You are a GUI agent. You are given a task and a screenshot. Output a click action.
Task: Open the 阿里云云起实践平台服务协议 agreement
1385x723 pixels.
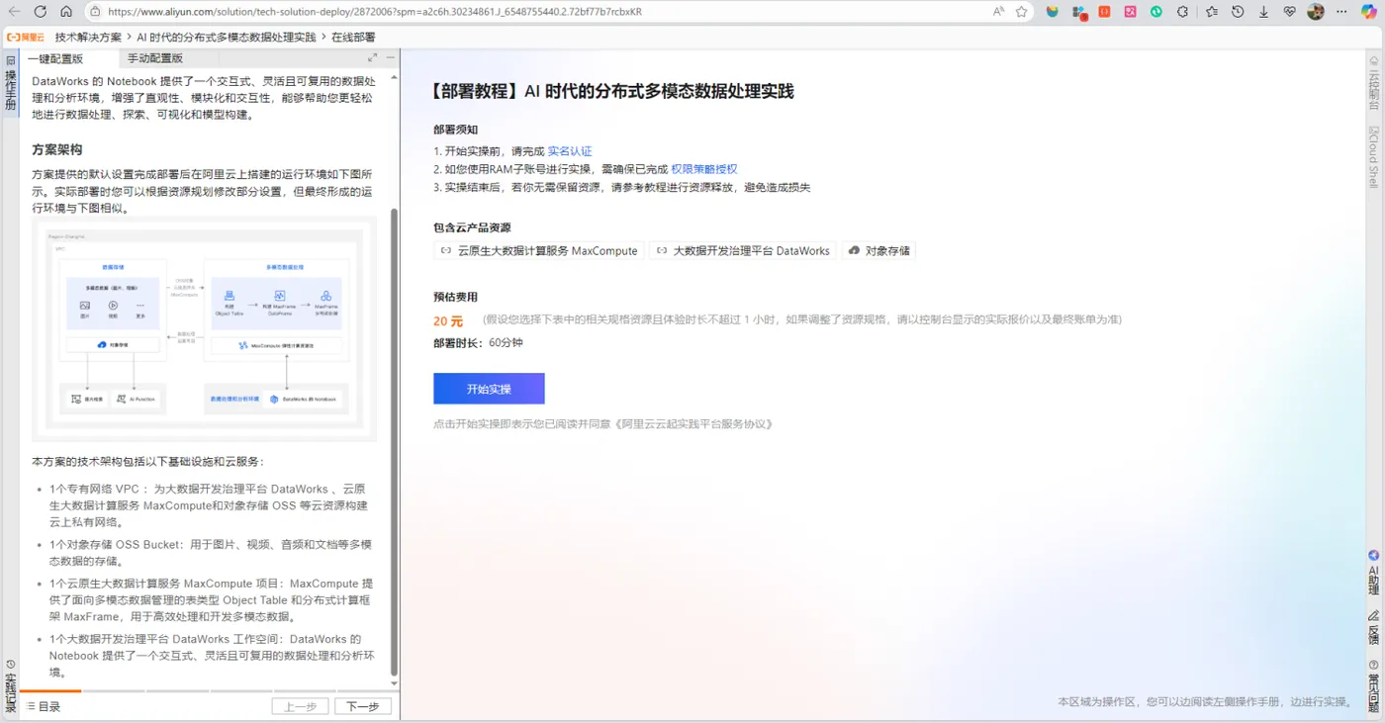click(x=692, y=423)
